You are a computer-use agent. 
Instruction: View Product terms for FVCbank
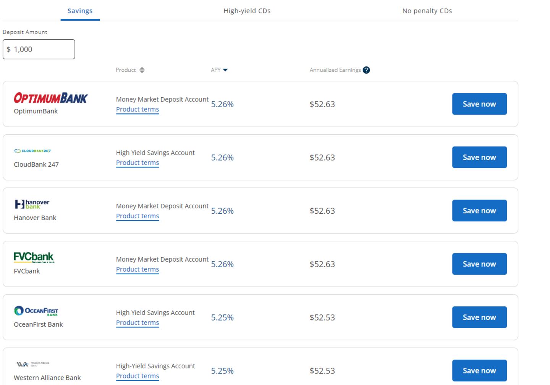point(137,269)
